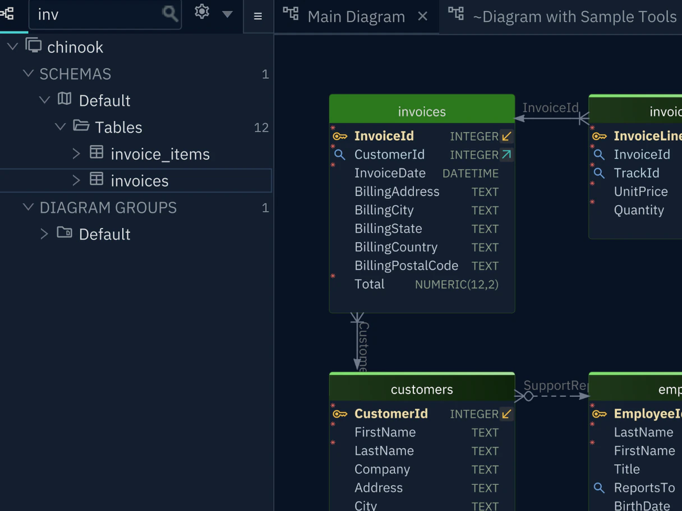The width and height of the screenshot is (682, 511).
Task: Click the InvoiceId relationship line label
Action: click(x=551, y=108)
